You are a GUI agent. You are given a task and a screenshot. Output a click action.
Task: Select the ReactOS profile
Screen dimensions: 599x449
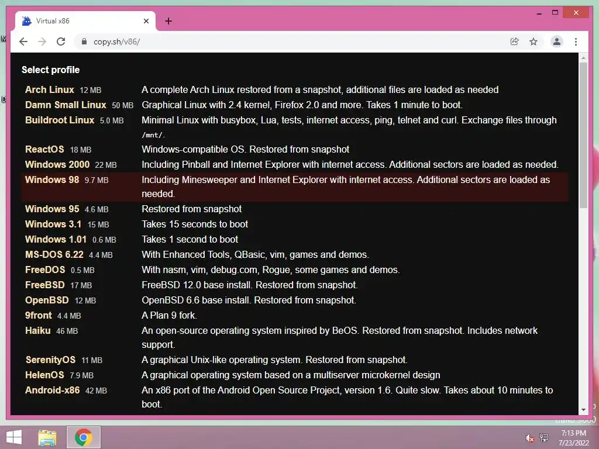click(x=44, y=149)
